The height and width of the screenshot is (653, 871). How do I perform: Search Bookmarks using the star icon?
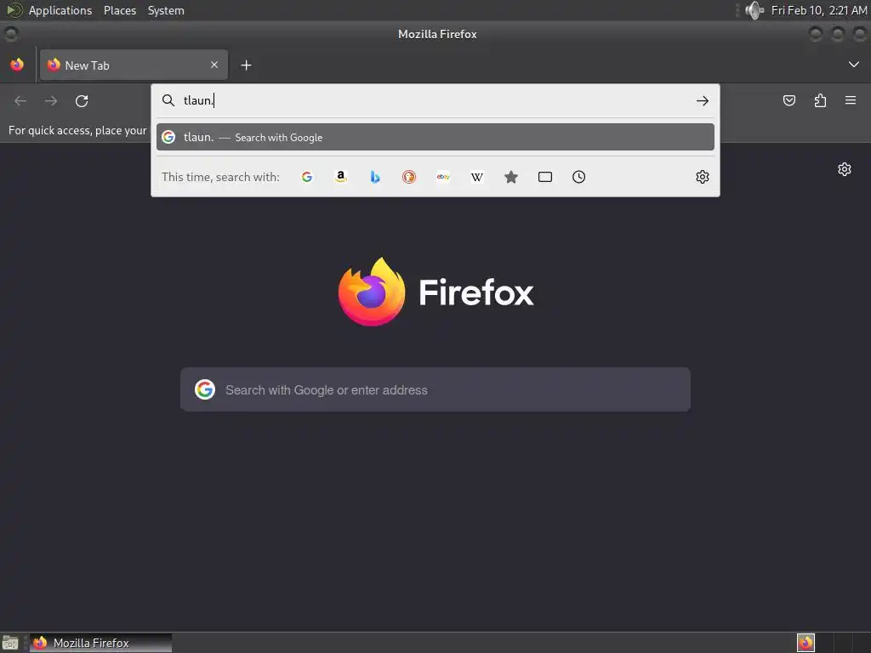pyautogui.click(x=511, y=177)
